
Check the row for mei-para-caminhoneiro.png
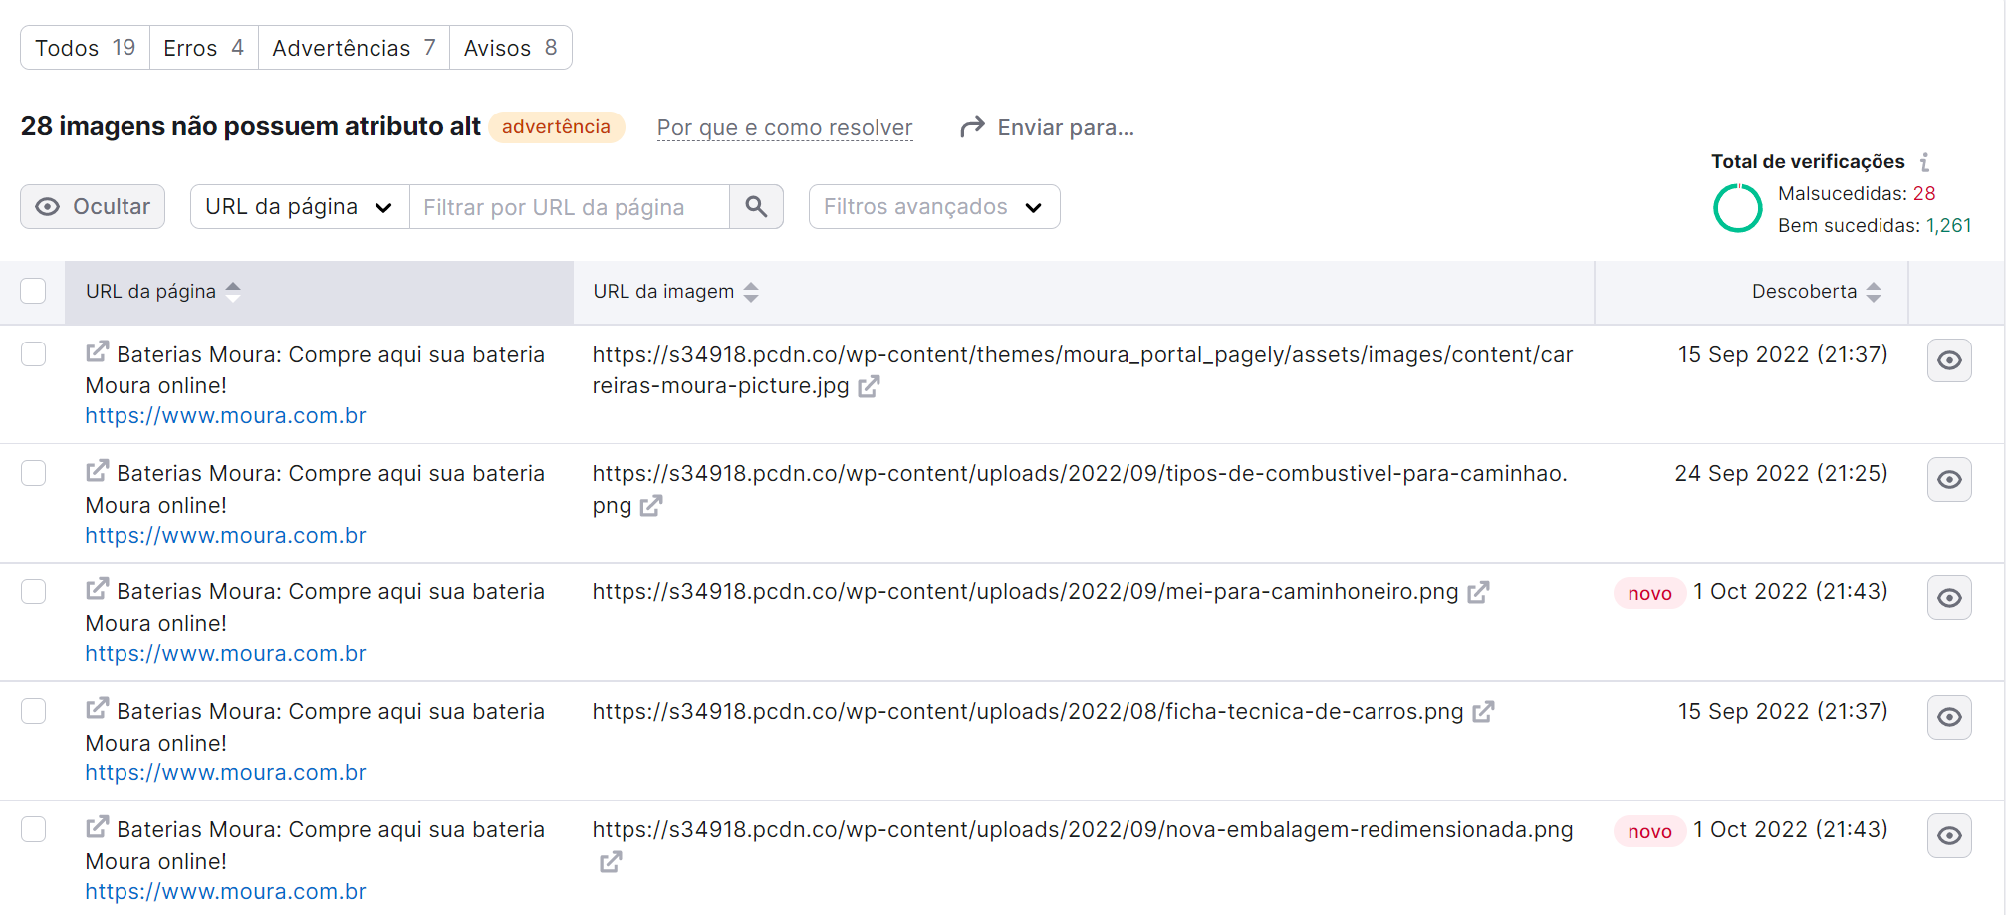(34, 592)
